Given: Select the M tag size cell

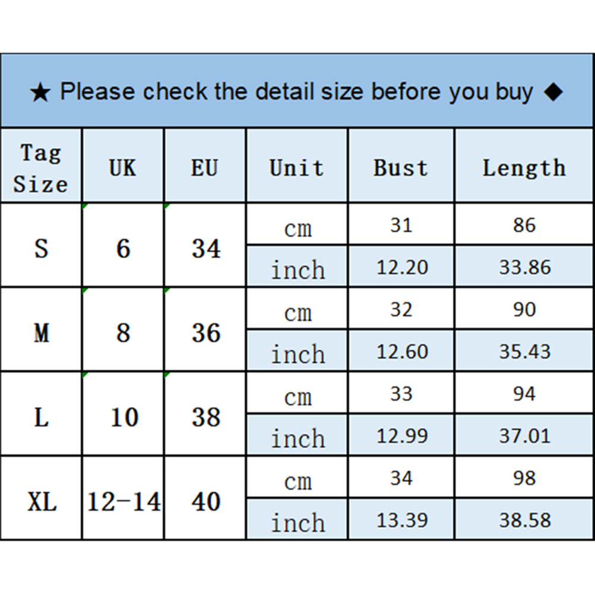Looking at the screenshot, I should tap(40, 333).
